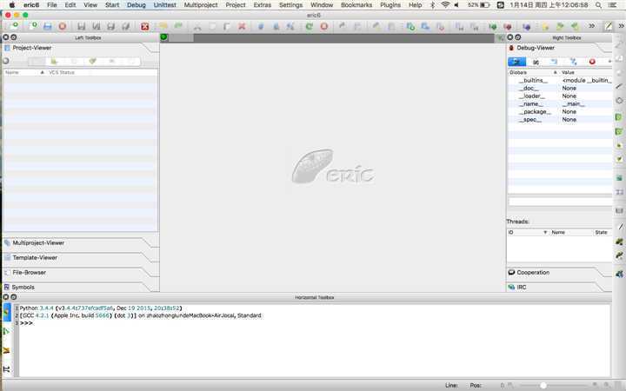Screen dimensions: 626x391
Task: Click the bottom-most icon in horizontal toolbox sidebar
Action: (x=6, y=369)
